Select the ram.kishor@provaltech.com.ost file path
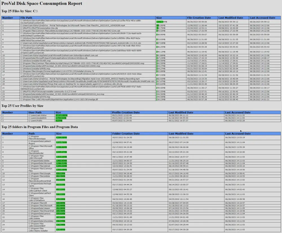Image resolution: width=282 pixels, height=233 pixels. (x=59, y=56)
